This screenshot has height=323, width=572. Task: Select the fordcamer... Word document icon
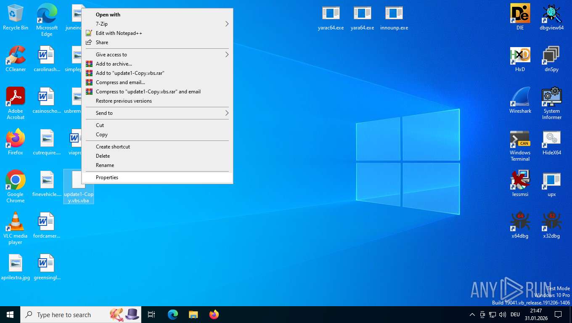pos(47,226)
